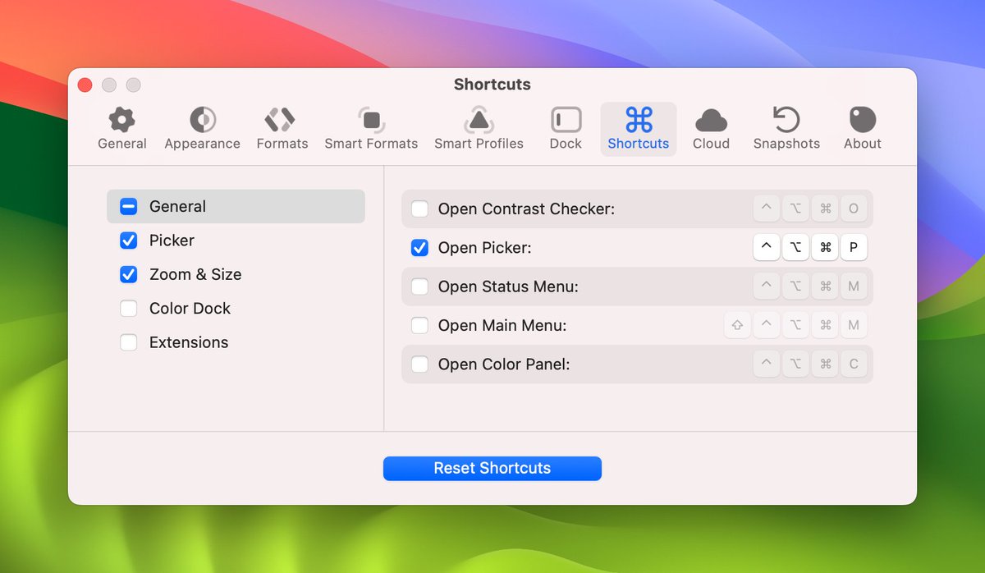The height and width of the screenshot is (573, 985).
Task: Disable the Zoom & Size shortcuts
Action: coord(128,274)
